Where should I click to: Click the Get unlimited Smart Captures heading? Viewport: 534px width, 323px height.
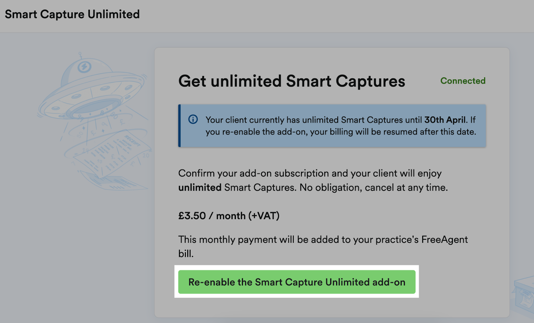pos(292,81)
